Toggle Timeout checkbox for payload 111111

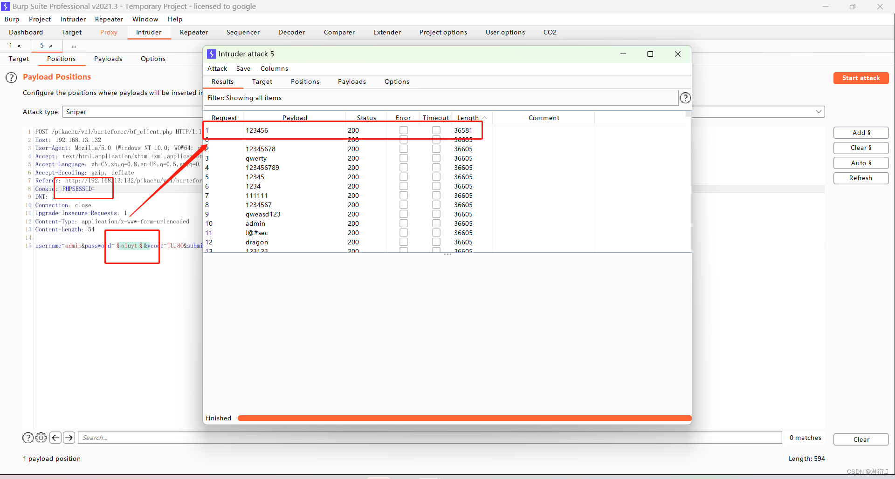[436, 196]
